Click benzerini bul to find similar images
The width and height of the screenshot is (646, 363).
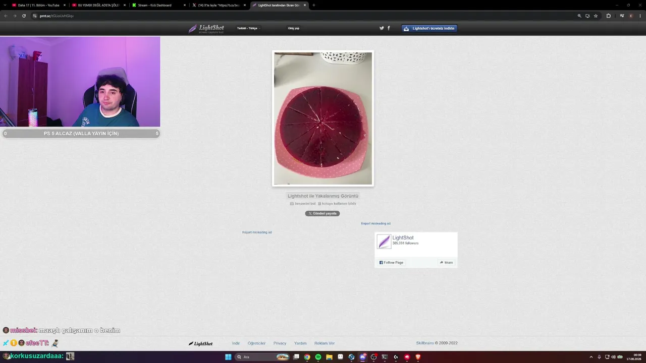tap(303, 204)
